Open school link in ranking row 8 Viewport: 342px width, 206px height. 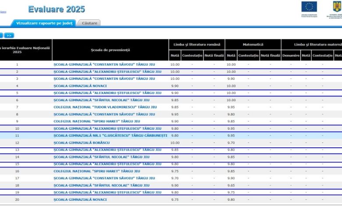(x=104, y=114)
